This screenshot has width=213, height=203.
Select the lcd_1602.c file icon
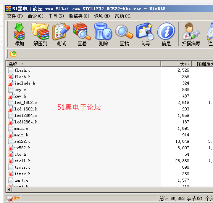click(x=11, y=102)
